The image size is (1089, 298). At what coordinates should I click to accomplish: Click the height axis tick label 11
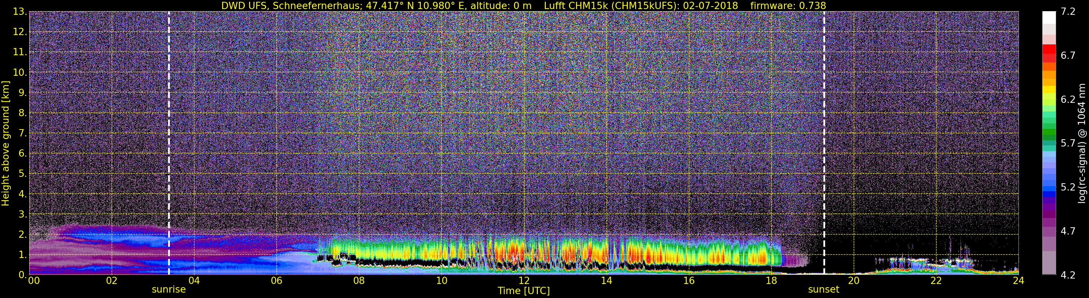pyautogui.click(x=20, y=52)
